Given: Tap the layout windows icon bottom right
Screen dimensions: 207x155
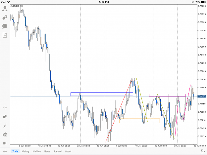Looking at the screenshot, I should [x=203, y=151].
